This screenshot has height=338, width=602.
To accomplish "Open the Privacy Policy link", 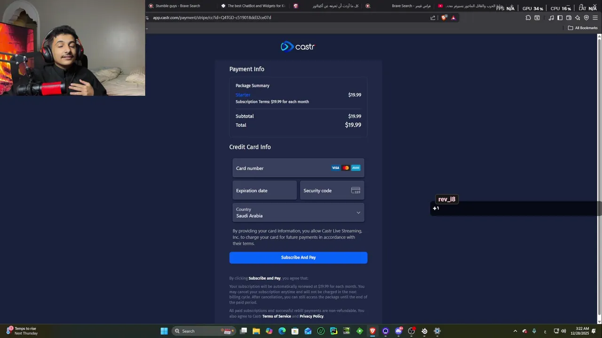I will coord(311,316).
